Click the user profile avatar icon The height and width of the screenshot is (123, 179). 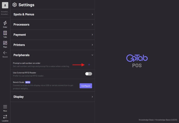coord(5,5)
